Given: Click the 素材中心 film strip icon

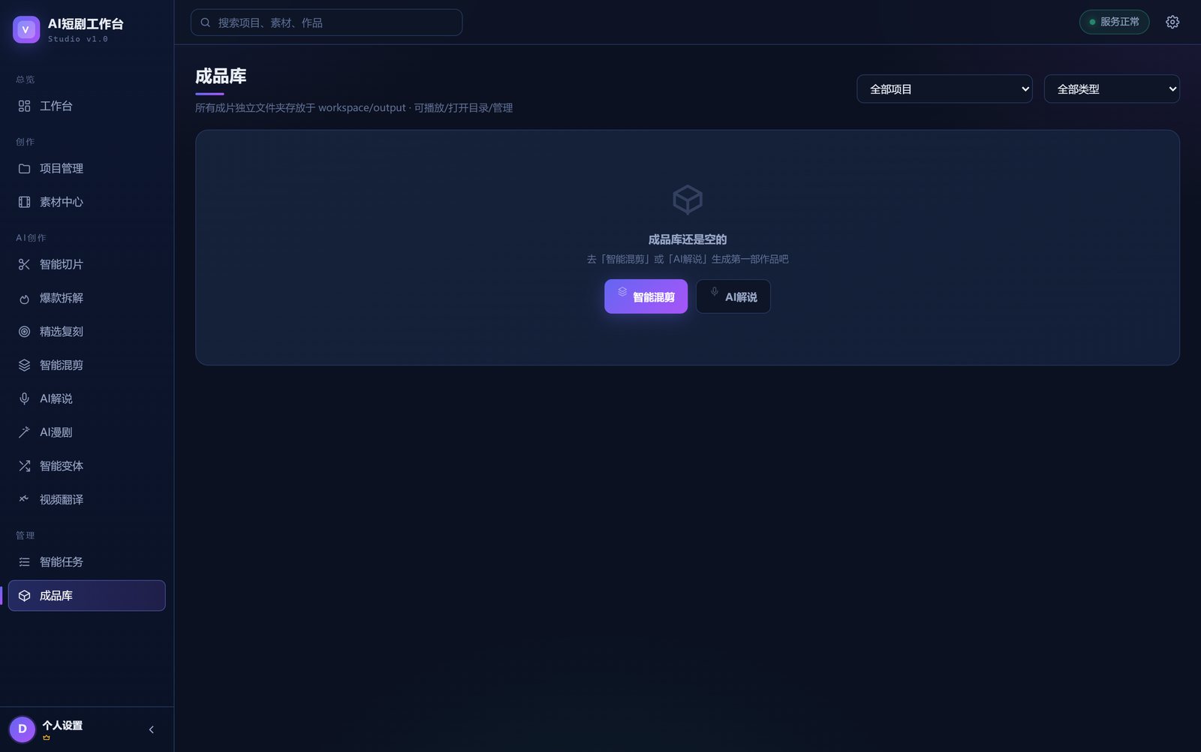Looking at the screenshot, I should coord(24,202).
